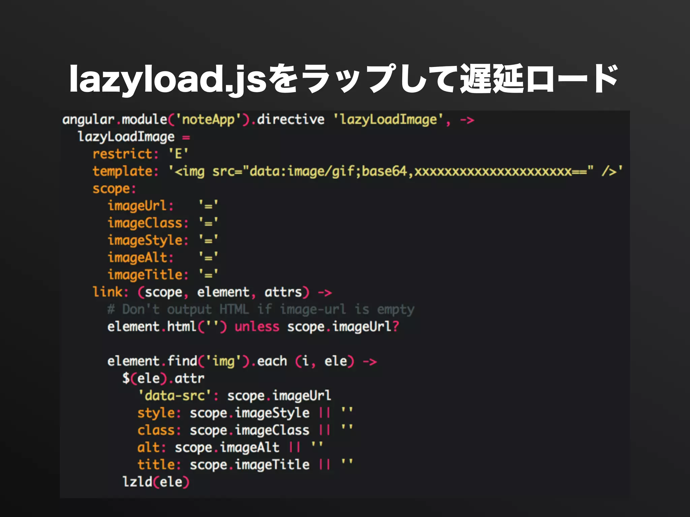Screen dimensions: 690x517
Task: Click the 'link: (scope, element, attrs) ->' line
Action: [213, 292]
